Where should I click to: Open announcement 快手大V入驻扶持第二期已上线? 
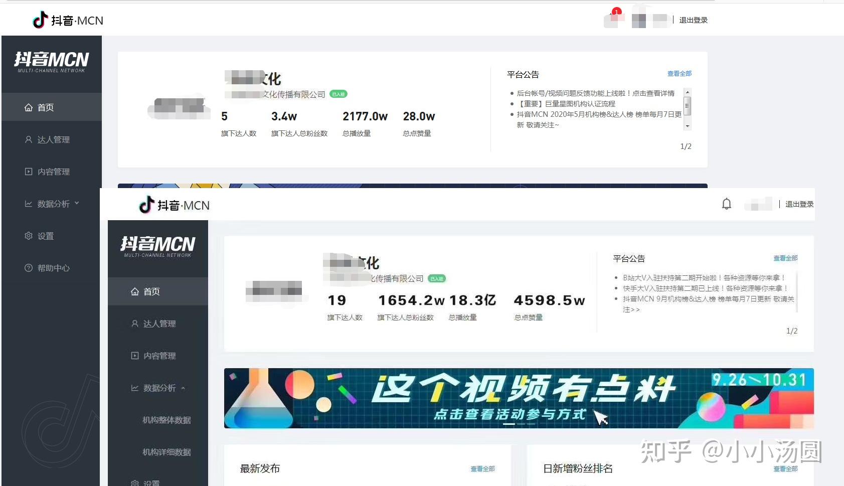coord(705,288)
